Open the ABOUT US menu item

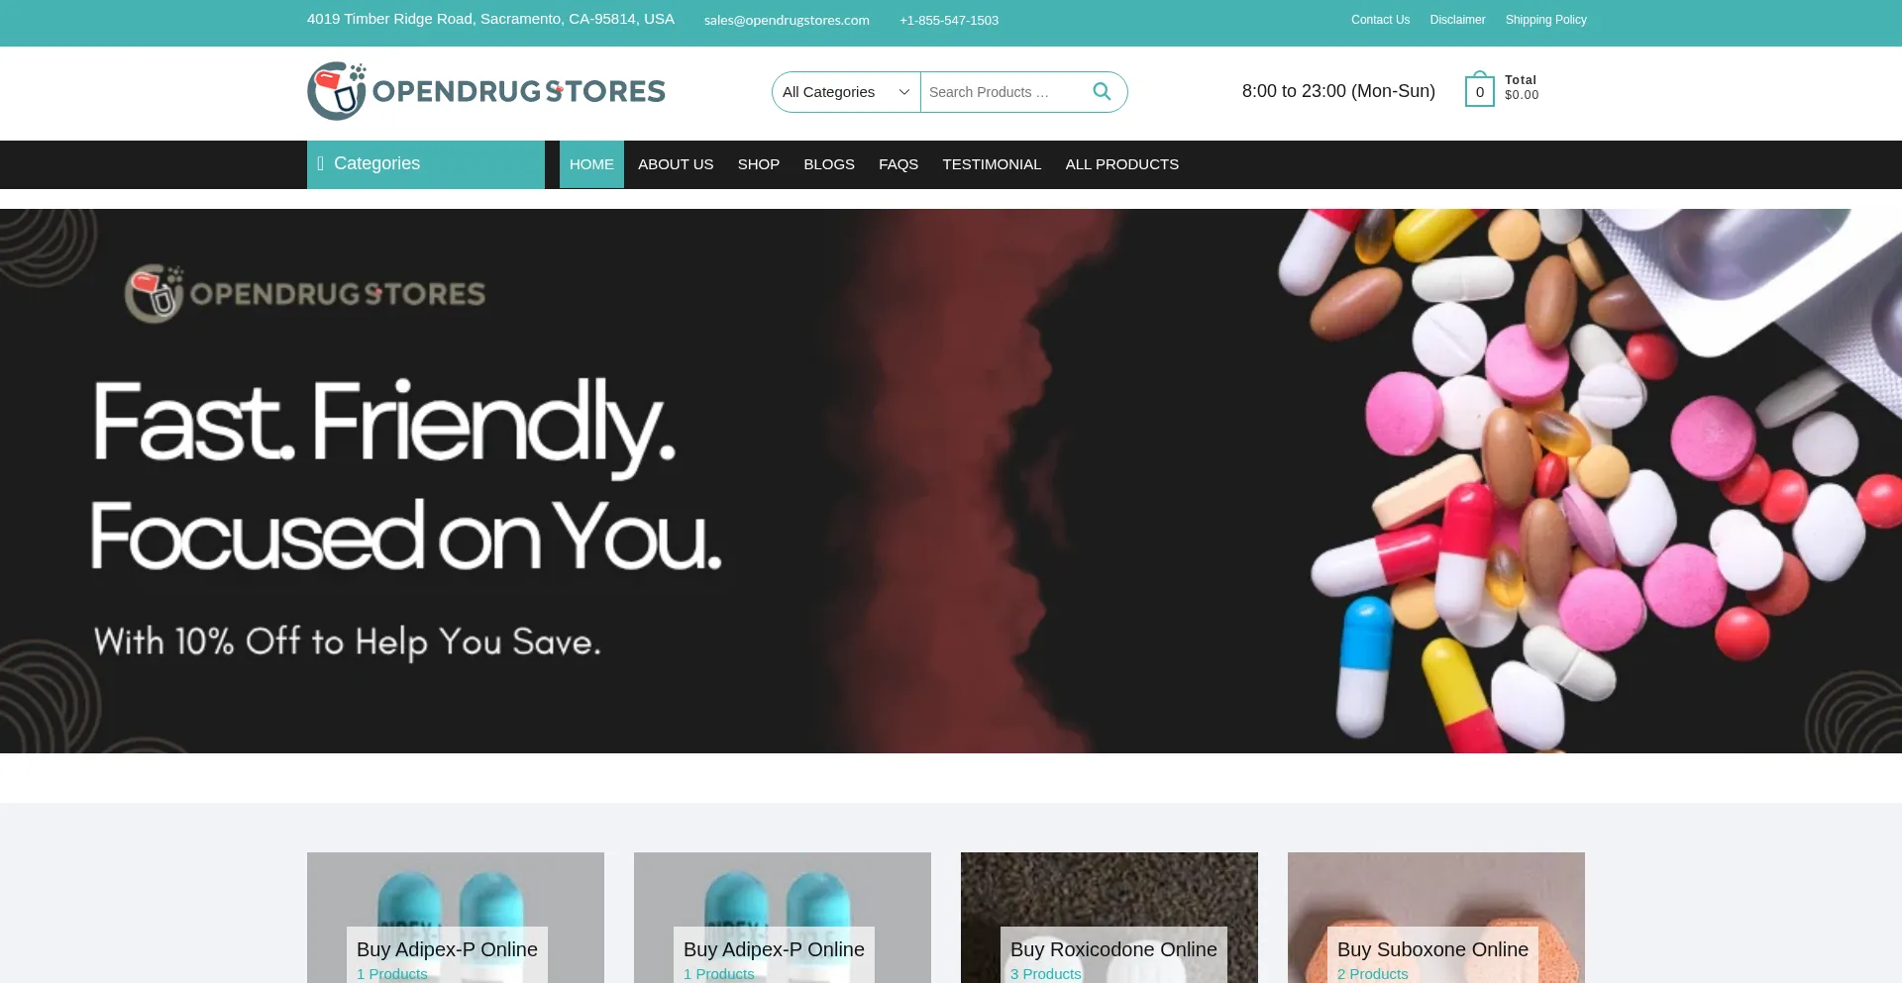pyautogui.click(x=676, y=164)
